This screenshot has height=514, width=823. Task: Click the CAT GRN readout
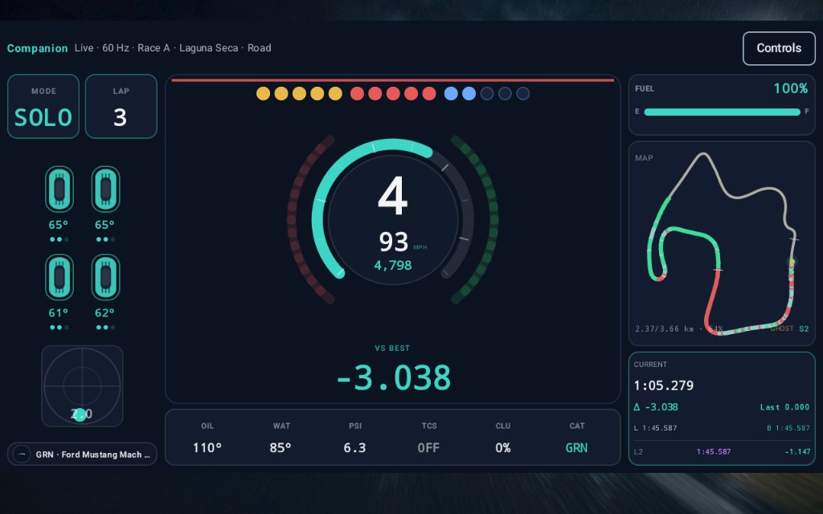576,438
